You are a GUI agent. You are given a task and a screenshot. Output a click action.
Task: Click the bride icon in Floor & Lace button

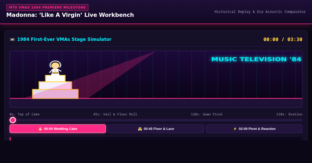click(x=140, y=129)
